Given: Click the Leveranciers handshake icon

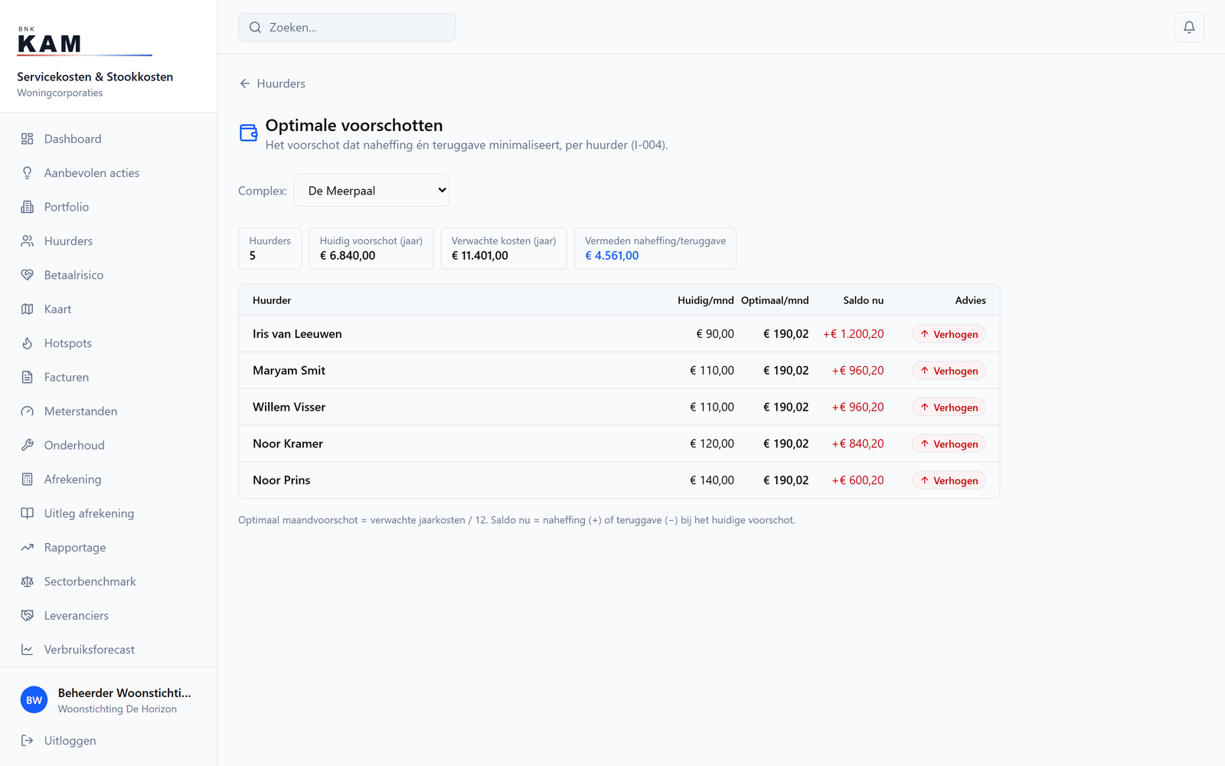Looking at the screenshot, I should point(28,616).
